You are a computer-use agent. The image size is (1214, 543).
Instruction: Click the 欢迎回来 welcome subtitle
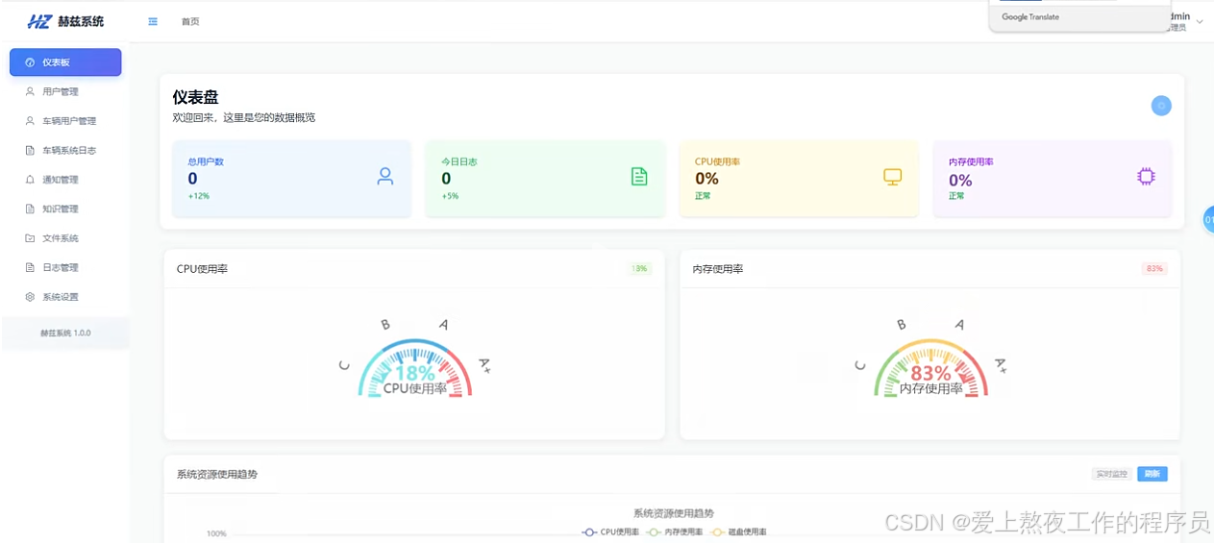coord(244,118)
